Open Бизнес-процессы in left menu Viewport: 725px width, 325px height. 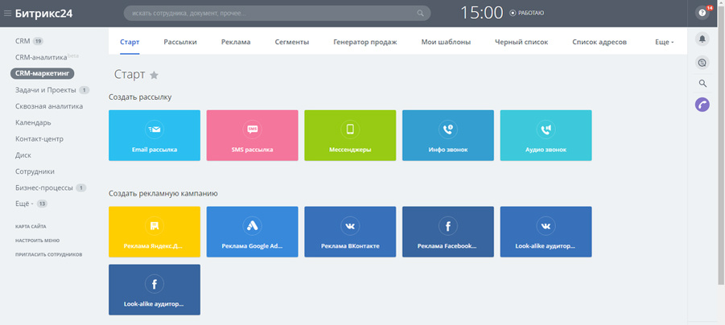click(x=44, y=187)
